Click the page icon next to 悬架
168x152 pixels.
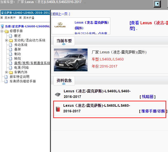pyautogui.click(x=11, y=50)
